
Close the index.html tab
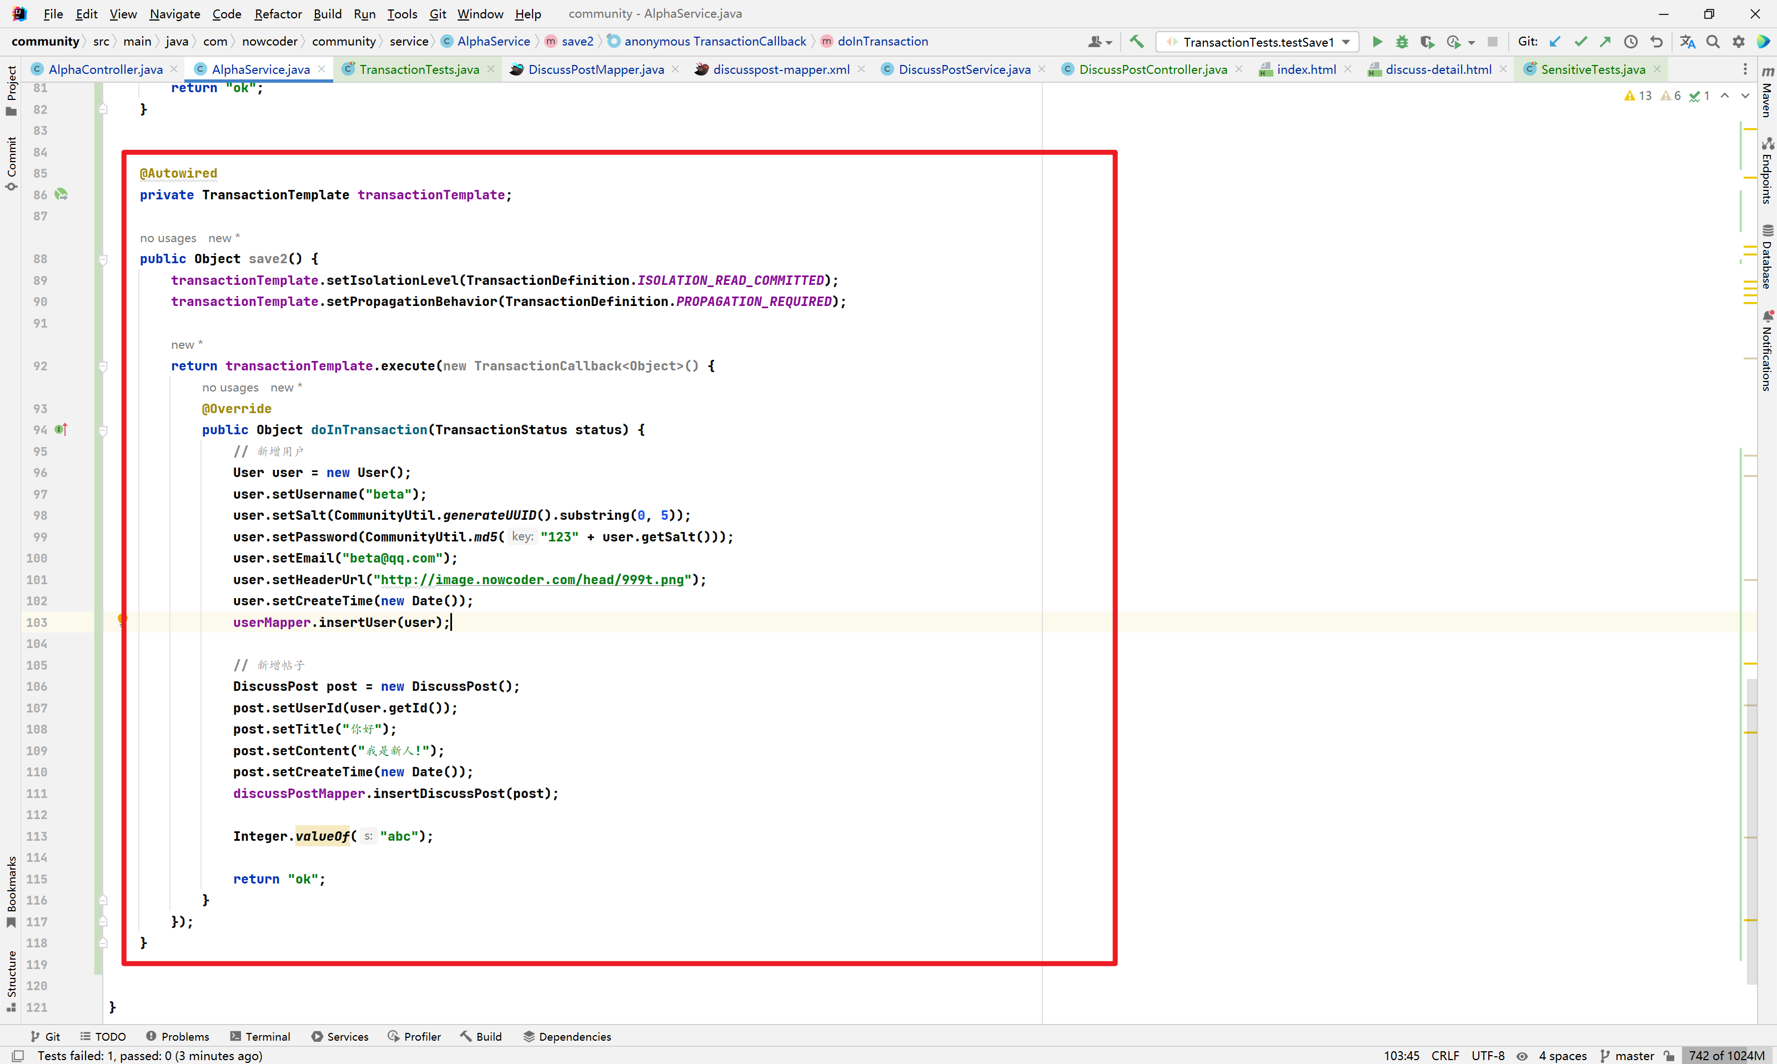[1348, 69]
